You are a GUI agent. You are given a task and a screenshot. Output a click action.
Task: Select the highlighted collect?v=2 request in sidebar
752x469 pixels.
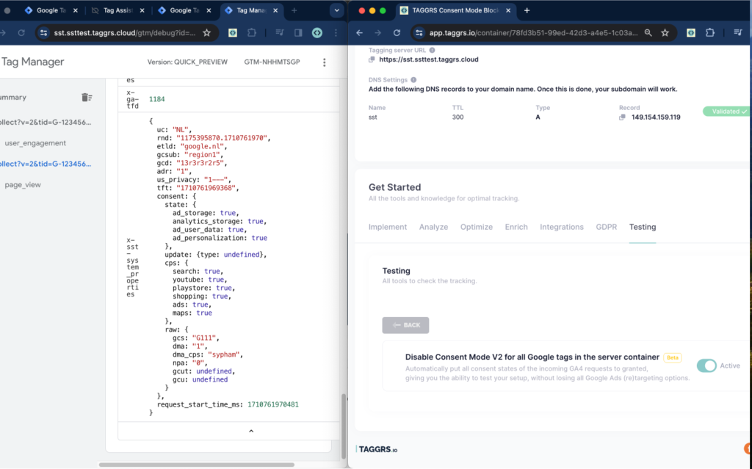[46, 164]
